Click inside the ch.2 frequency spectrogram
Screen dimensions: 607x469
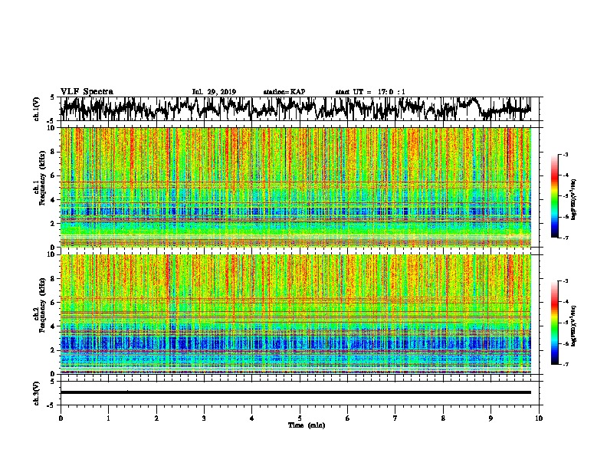click(x=296, y=314)
